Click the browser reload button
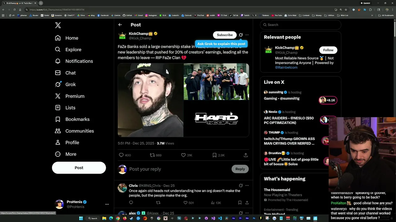The height and width of the screenshot is (222, 396). point(14,10)
